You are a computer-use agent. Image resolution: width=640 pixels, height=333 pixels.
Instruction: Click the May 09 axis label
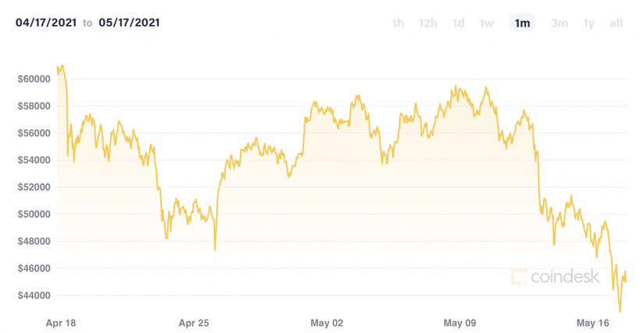click(459, 322)
